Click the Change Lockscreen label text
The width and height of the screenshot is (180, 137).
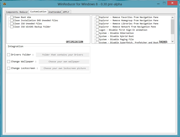point(24,68)
